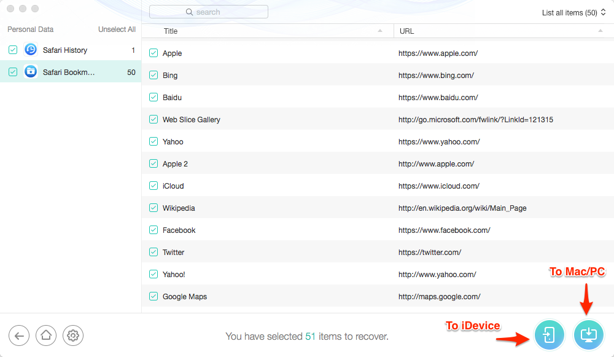Viewport: 614px width, 357px height.
Task: Select the Baidu bookmark title
Action: [x=173, y=98]
